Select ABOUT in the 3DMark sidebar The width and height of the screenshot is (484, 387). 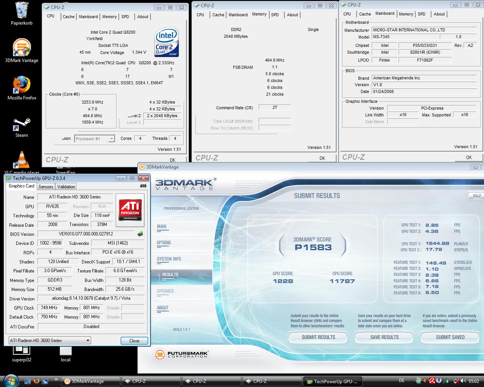click(163, 308)
